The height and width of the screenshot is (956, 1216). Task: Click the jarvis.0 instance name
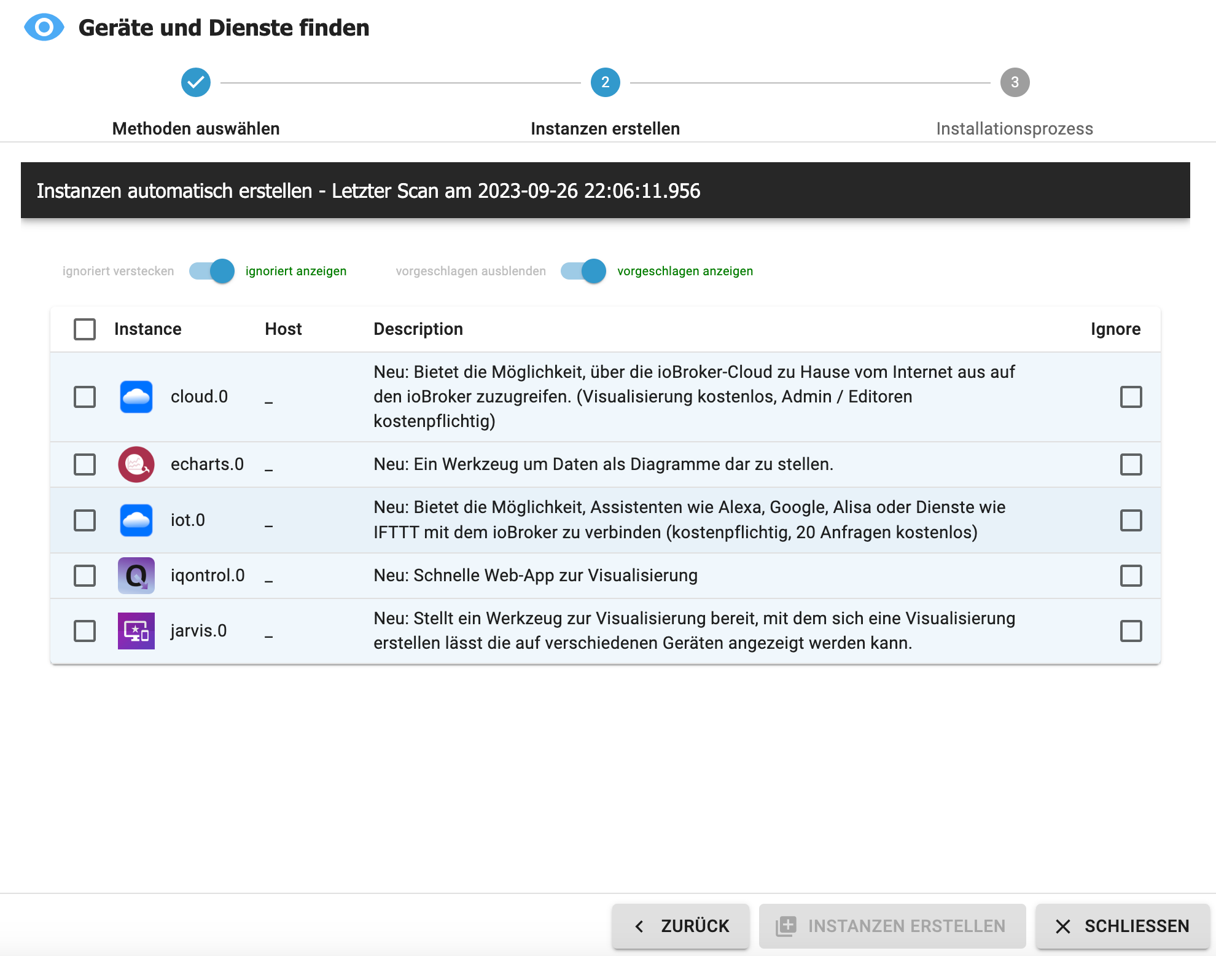pos(198,631)
